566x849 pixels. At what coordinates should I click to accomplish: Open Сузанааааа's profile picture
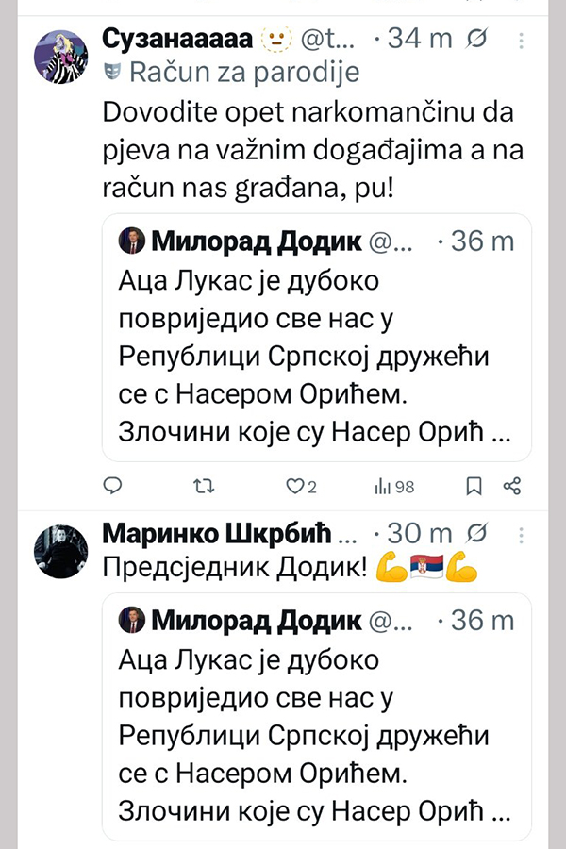(x=61, y=56)
